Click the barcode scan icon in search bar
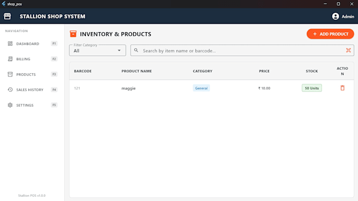Screen dimensions: 358x201 348,50
